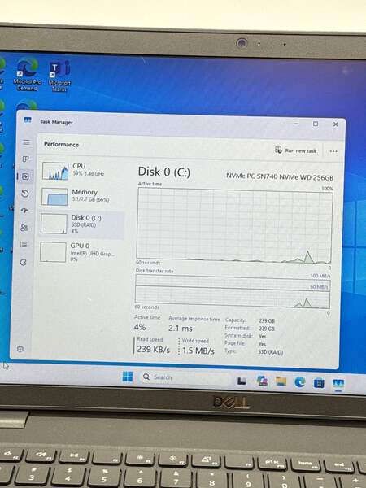Select the Performance page icon in sidebar
The height and width of the screenshot is (488, 366).
(x=25, y=176)
